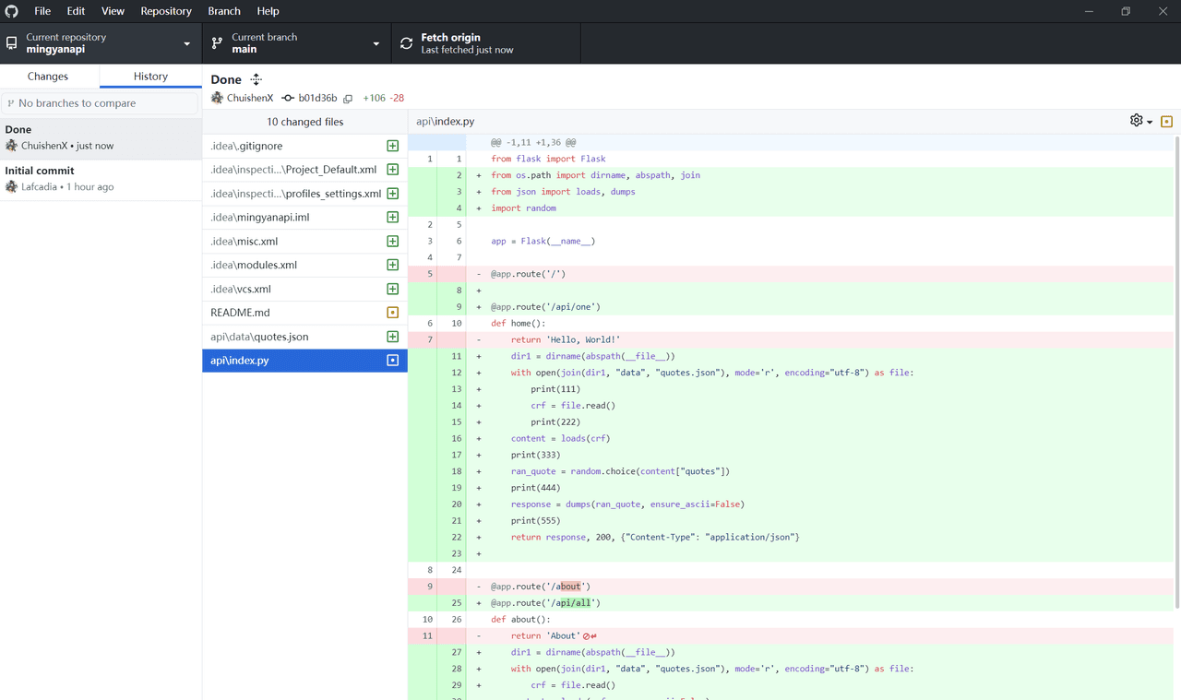The width and height of the screenshot is (1181, 700).
Task: Open diff settings gear menu
Action: coord(1140,121)
